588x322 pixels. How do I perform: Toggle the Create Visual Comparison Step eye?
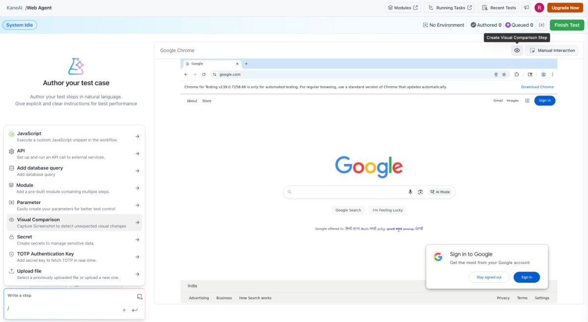click(516, 50)
